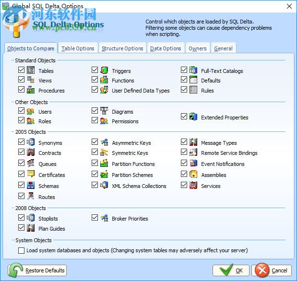The image size is (297, 281).
Task: Click the Diagrams label
Action: pos(122,112)
